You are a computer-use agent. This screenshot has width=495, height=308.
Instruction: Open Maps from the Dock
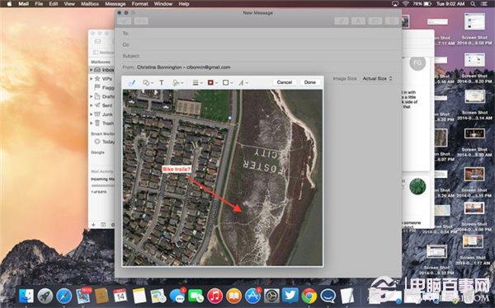[x=158, y=296]
